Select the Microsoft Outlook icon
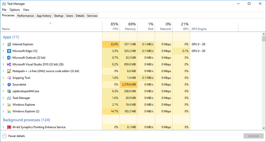 pos(9,58)
